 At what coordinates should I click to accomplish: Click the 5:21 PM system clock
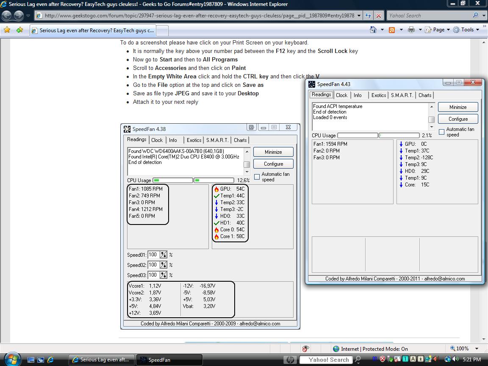[471, 360]
